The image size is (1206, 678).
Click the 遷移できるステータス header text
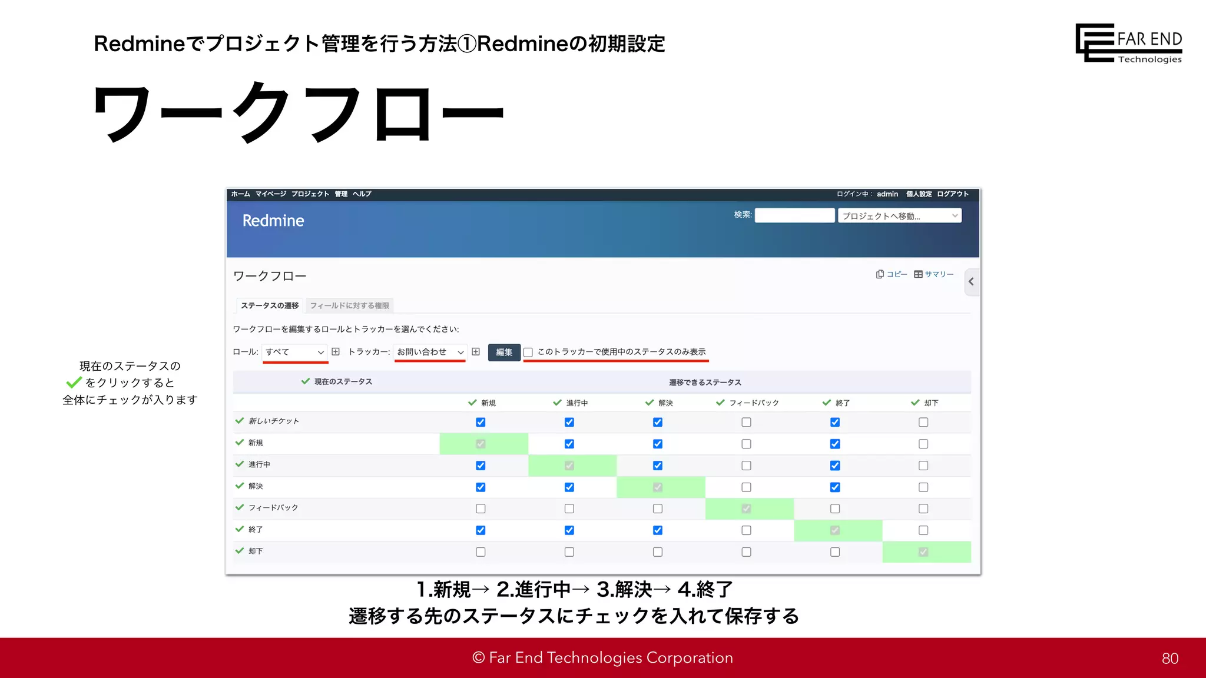(705, 382)
